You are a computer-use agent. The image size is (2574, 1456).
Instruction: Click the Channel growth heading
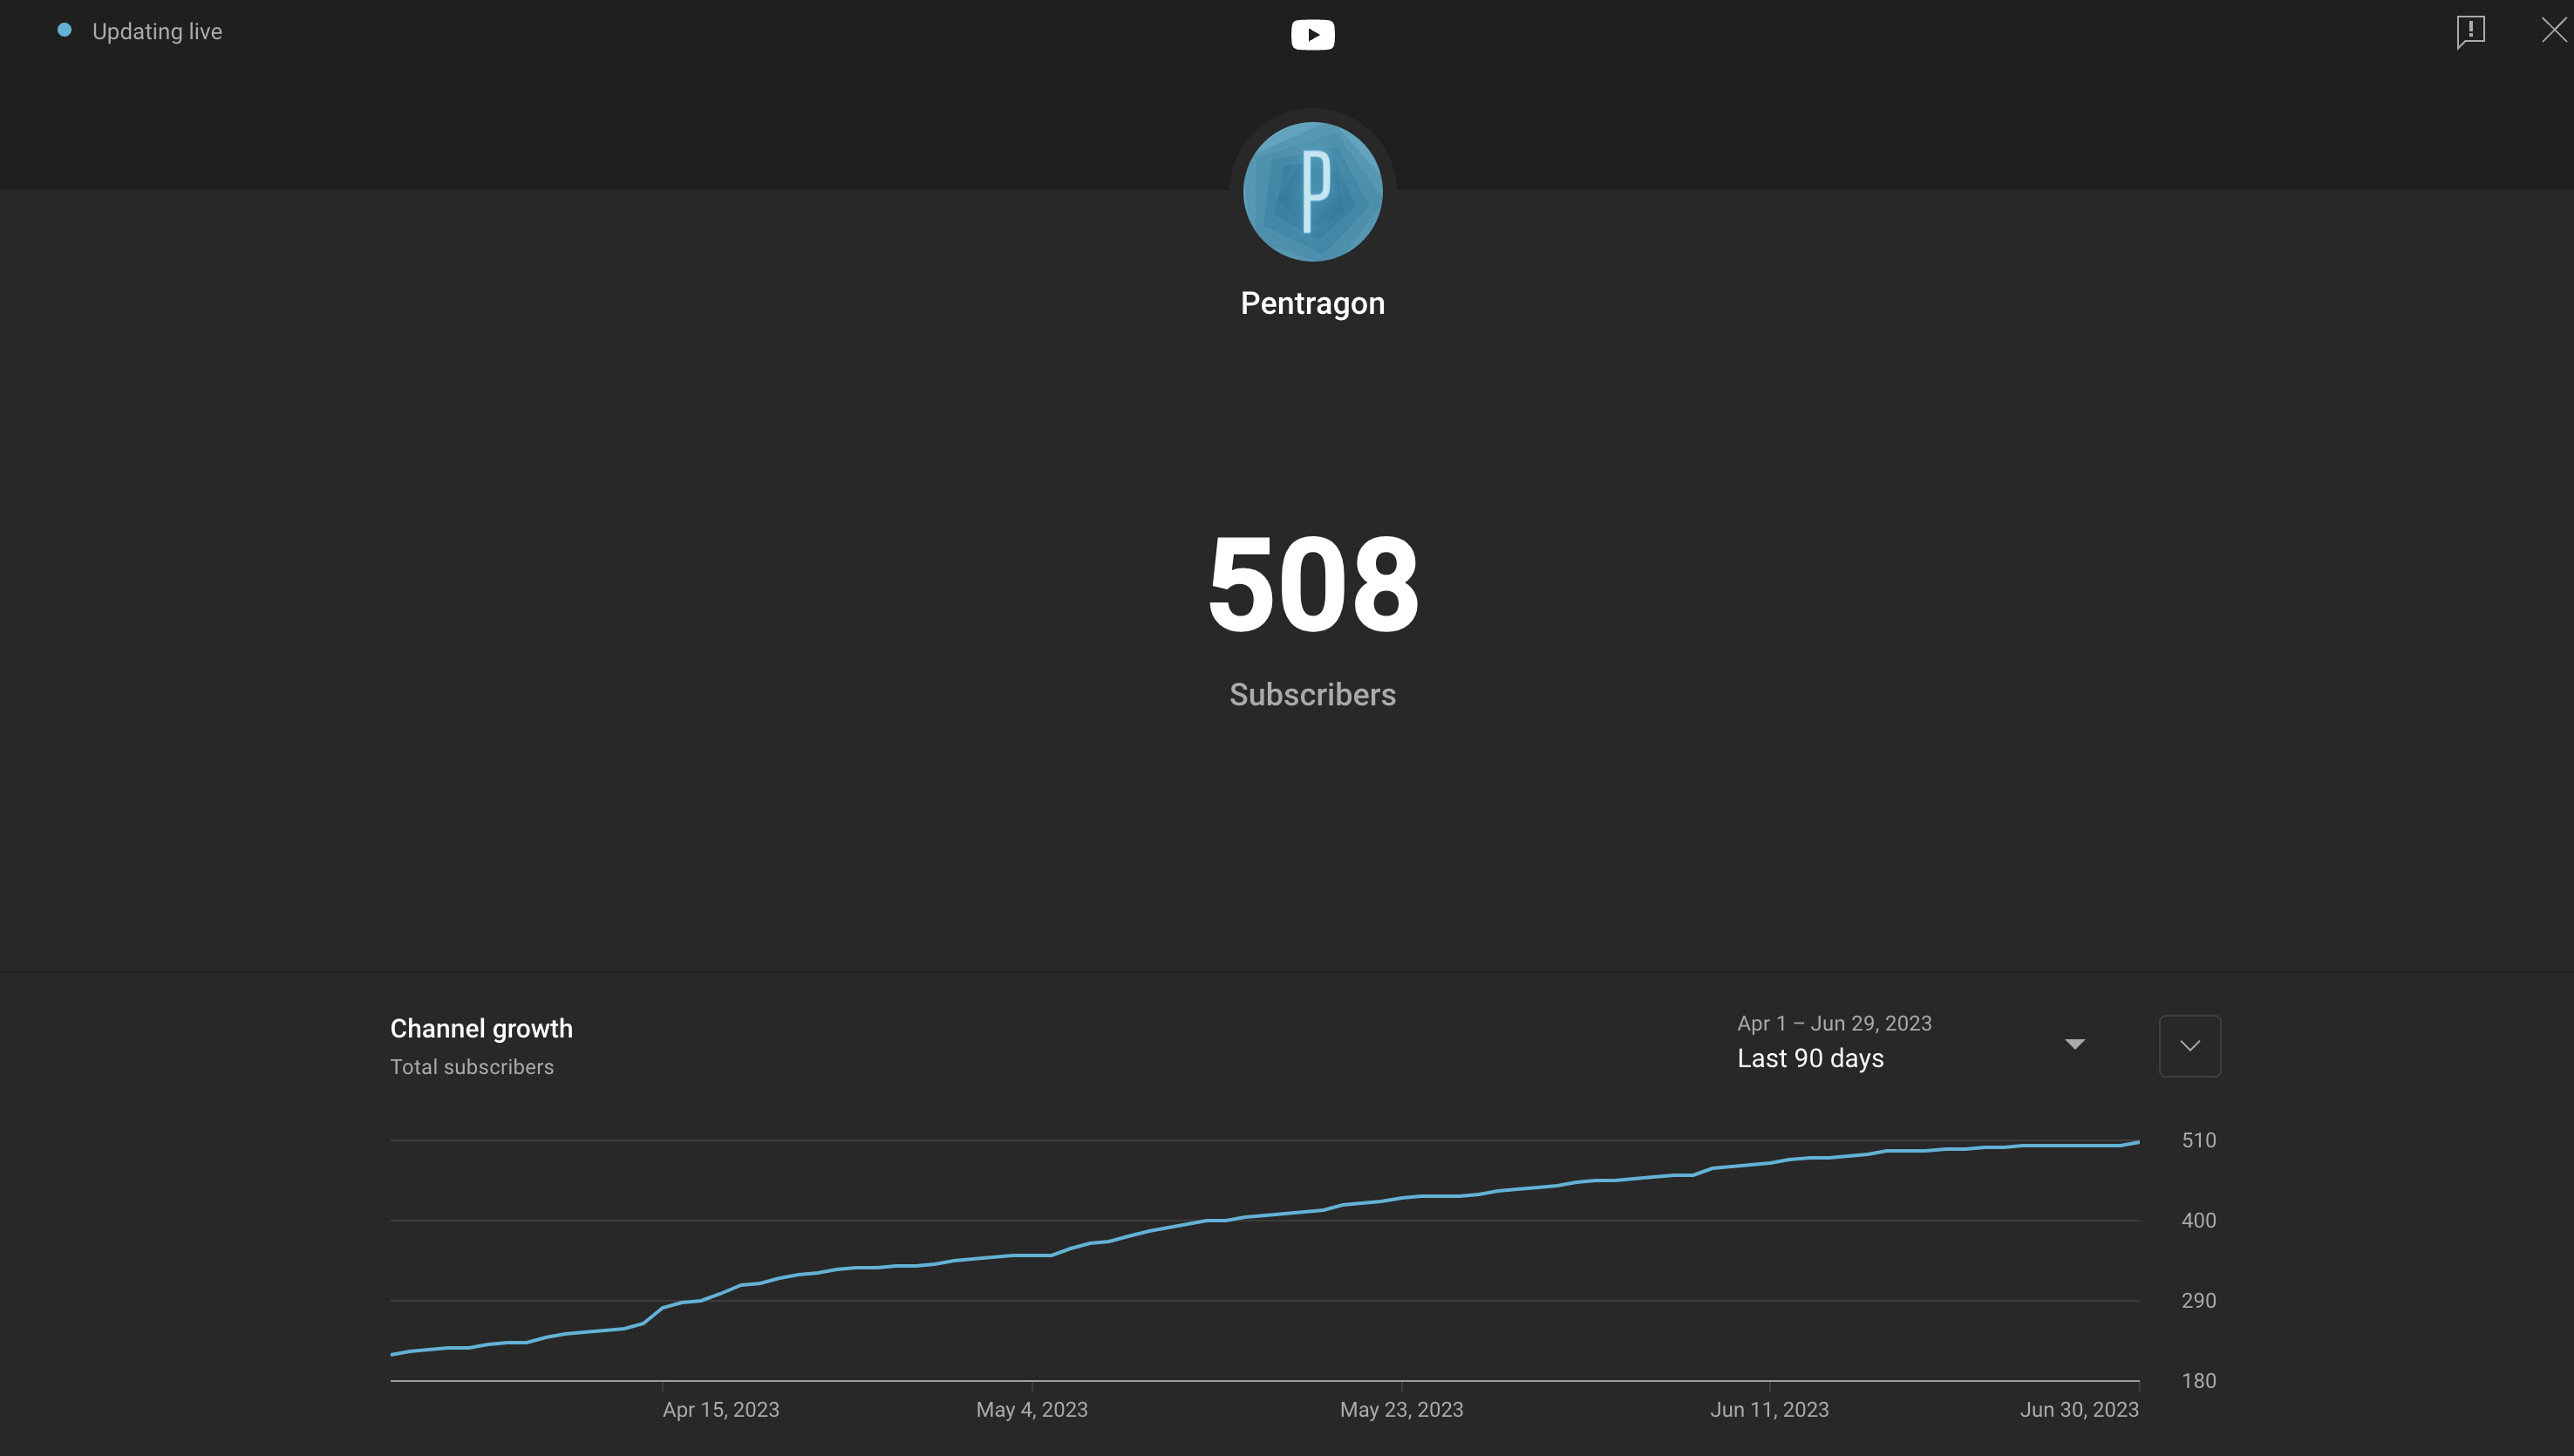tap(481, 1028)
